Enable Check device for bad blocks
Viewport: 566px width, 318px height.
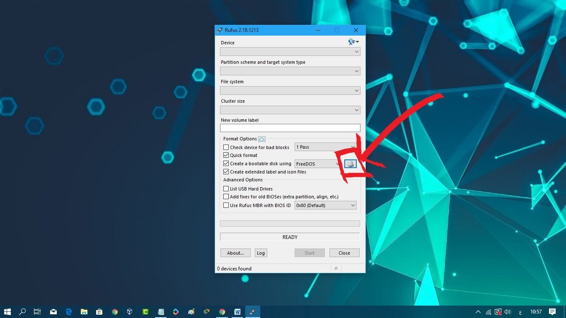(x=226, y=147)
